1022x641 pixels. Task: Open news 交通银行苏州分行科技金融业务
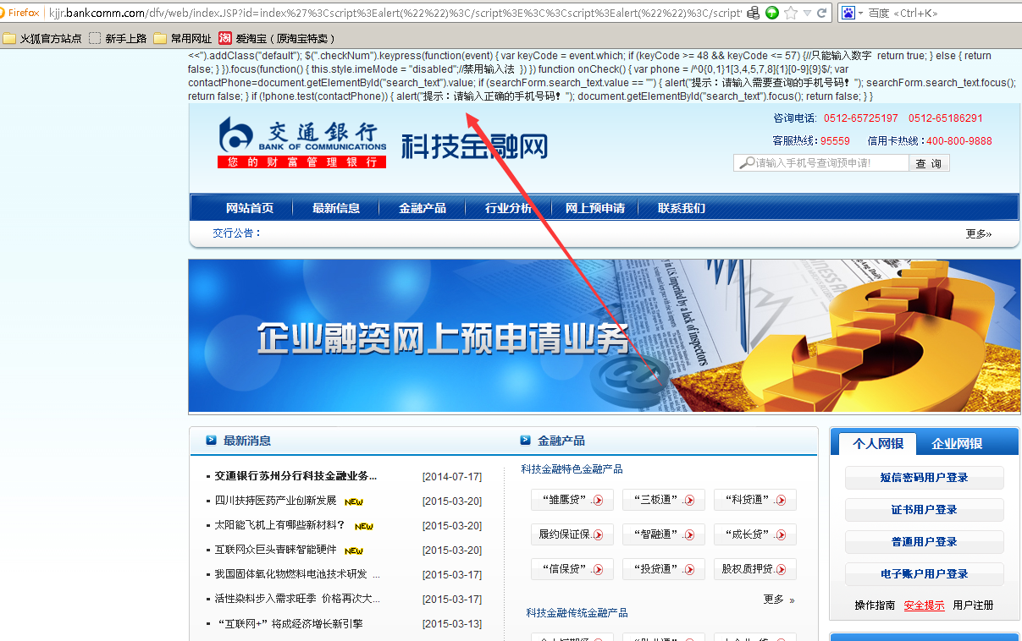point(296,476)
